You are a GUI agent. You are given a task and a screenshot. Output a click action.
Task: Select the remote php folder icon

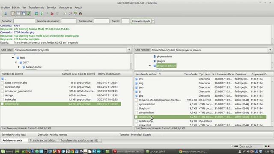[x=137, y=96]
